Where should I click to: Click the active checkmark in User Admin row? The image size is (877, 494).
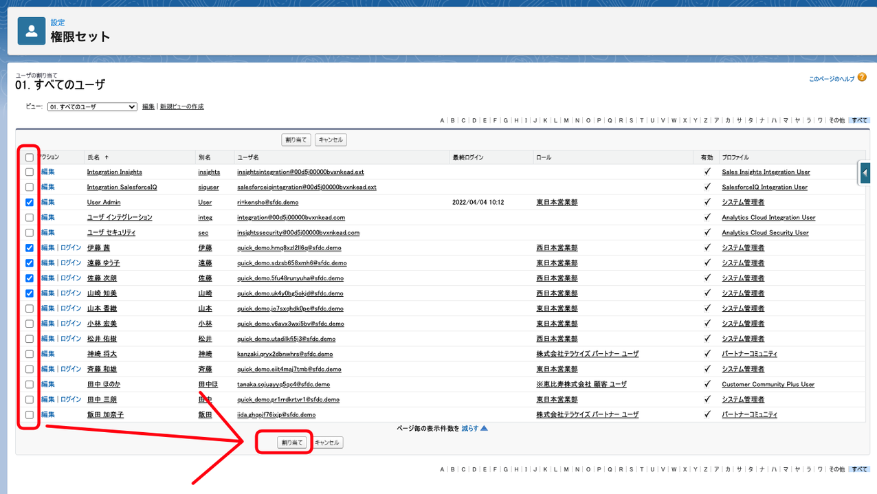coord(707,202)
